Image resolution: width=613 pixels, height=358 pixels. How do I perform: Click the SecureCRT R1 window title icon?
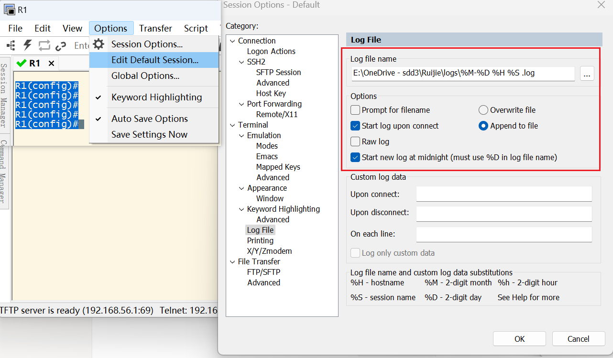point(9,9)
